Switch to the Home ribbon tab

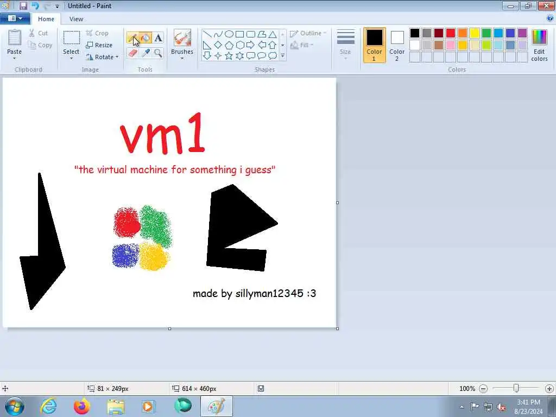tap(46, 19)
